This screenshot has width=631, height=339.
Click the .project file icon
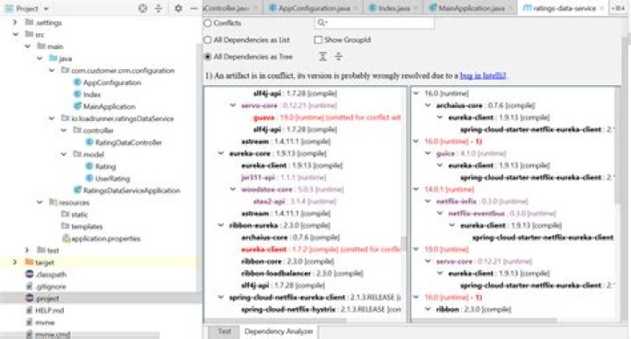coord(30,298)
